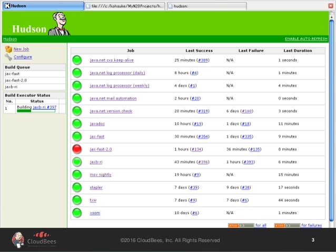336x252 pixels.
Task: Open last failure build #160
Action: (x=246, y=111)
